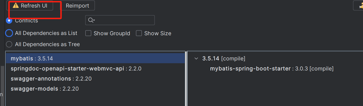Select springdoc-openapi-starter-webmvc-api entry
The height and width of the screenshot is (106, 363).
tap(95, 69)
